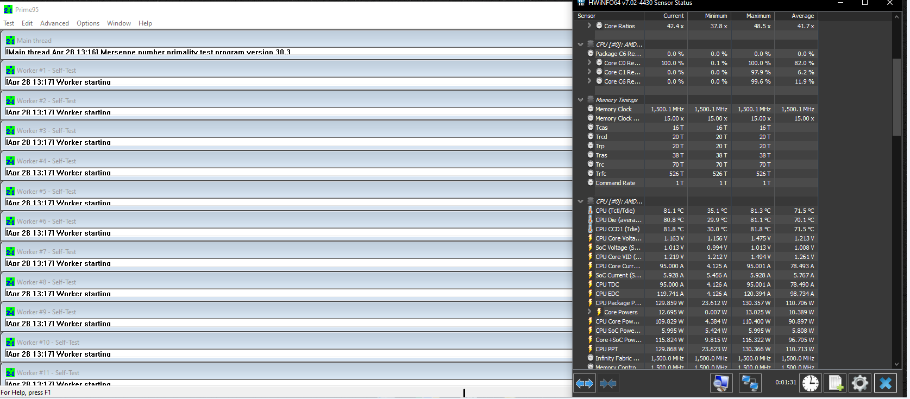This screenshot has height=399, width=910.
Task: Click the expand-columns arrows button in HWiNFO
Action: [x=585, y=383]
